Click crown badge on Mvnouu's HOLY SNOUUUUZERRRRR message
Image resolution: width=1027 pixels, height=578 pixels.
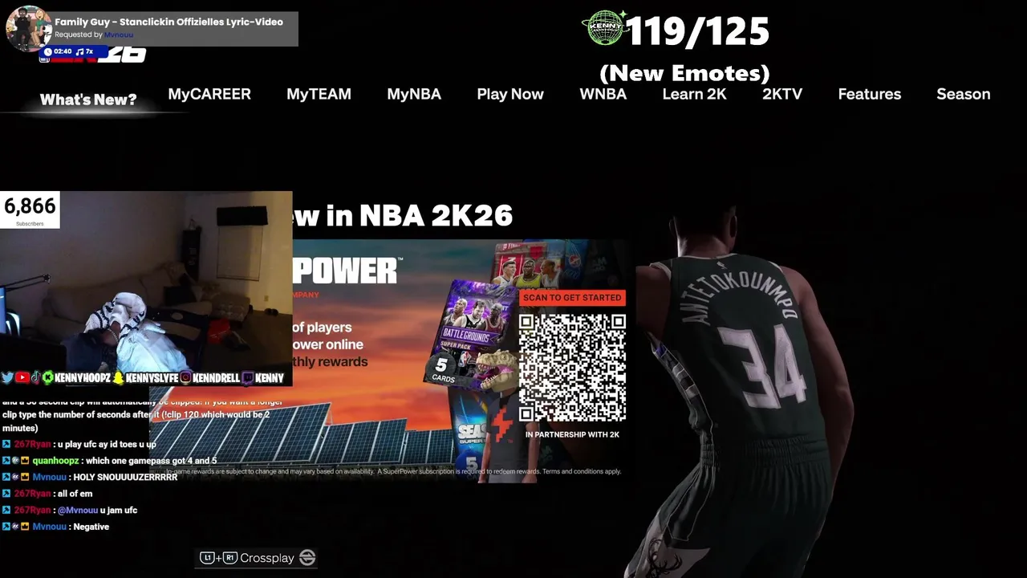coord(25,477)
